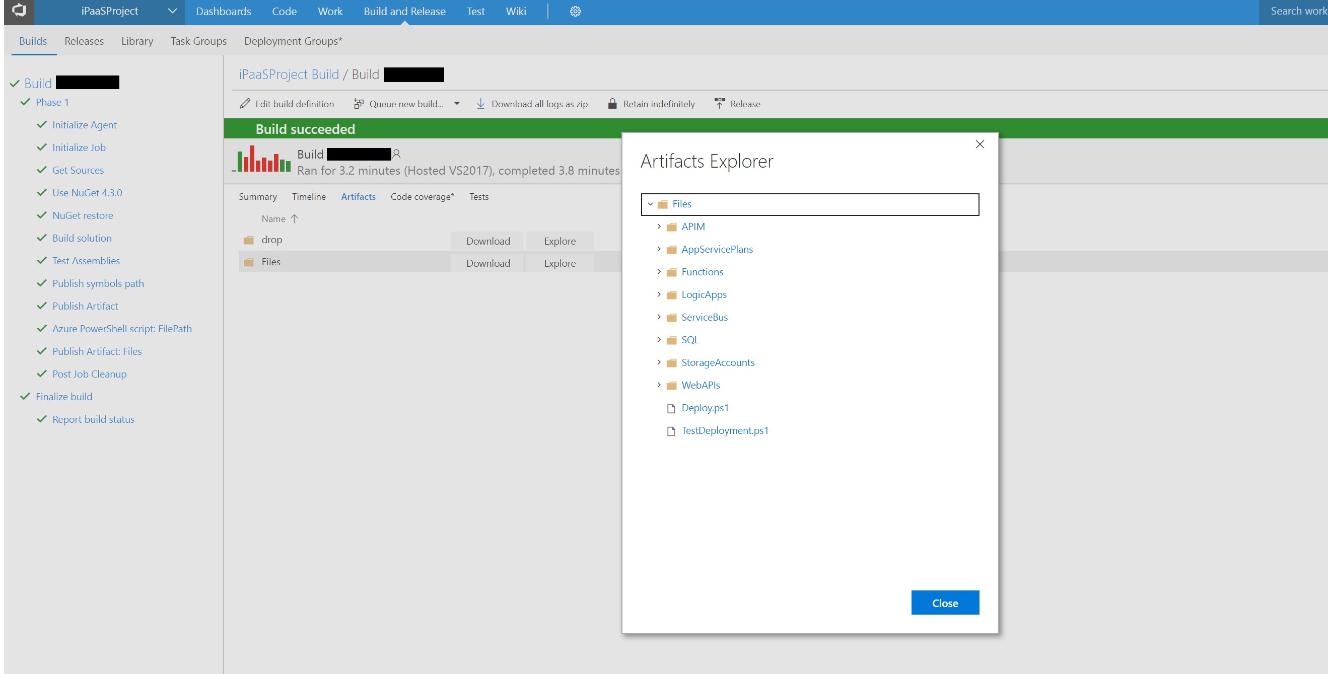Expand the ServiceBus folder
1328x674 pixels.
tap(658, 317)
